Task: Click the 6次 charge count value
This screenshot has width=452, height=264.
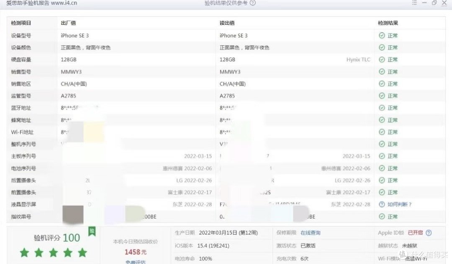Action: [304, 259]
